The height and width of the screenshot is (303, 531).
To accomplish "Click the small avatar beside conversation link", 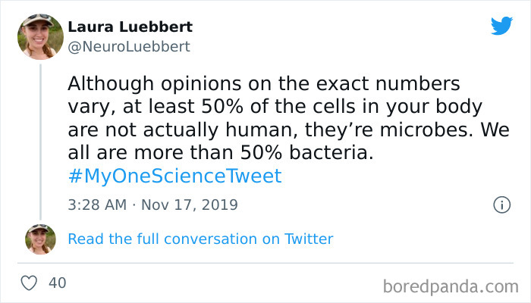I will (40, 239).
